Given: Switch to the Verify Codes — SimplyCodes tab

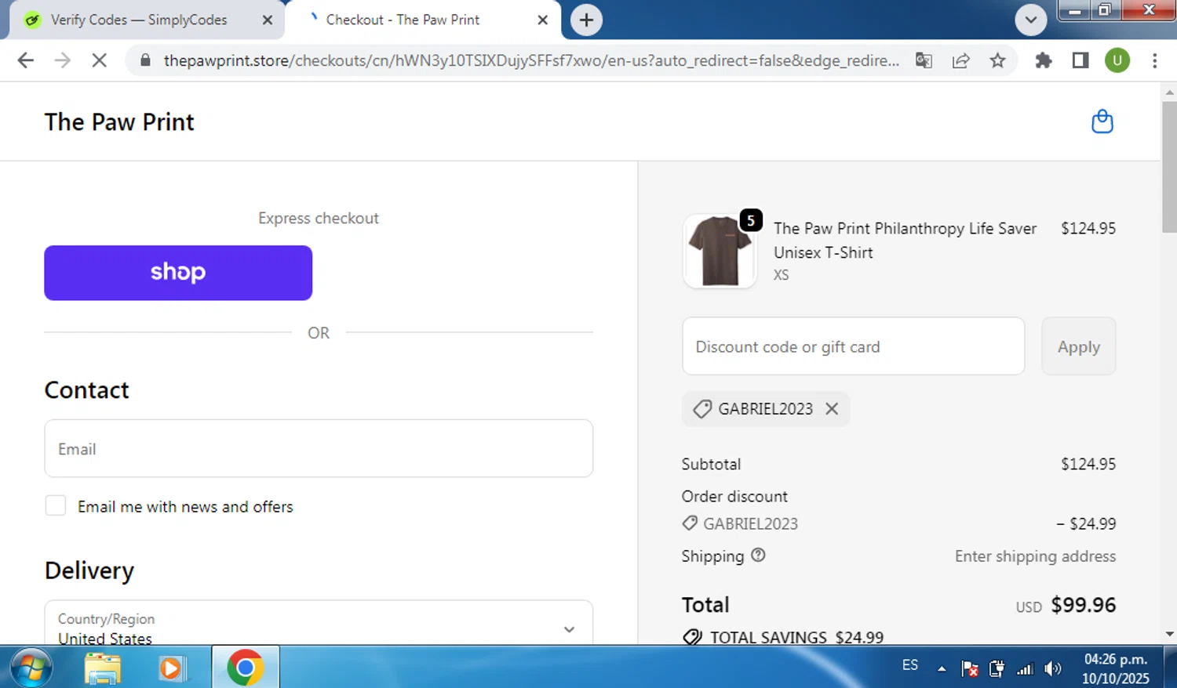Looking at the screenshot, I should 139,20.
